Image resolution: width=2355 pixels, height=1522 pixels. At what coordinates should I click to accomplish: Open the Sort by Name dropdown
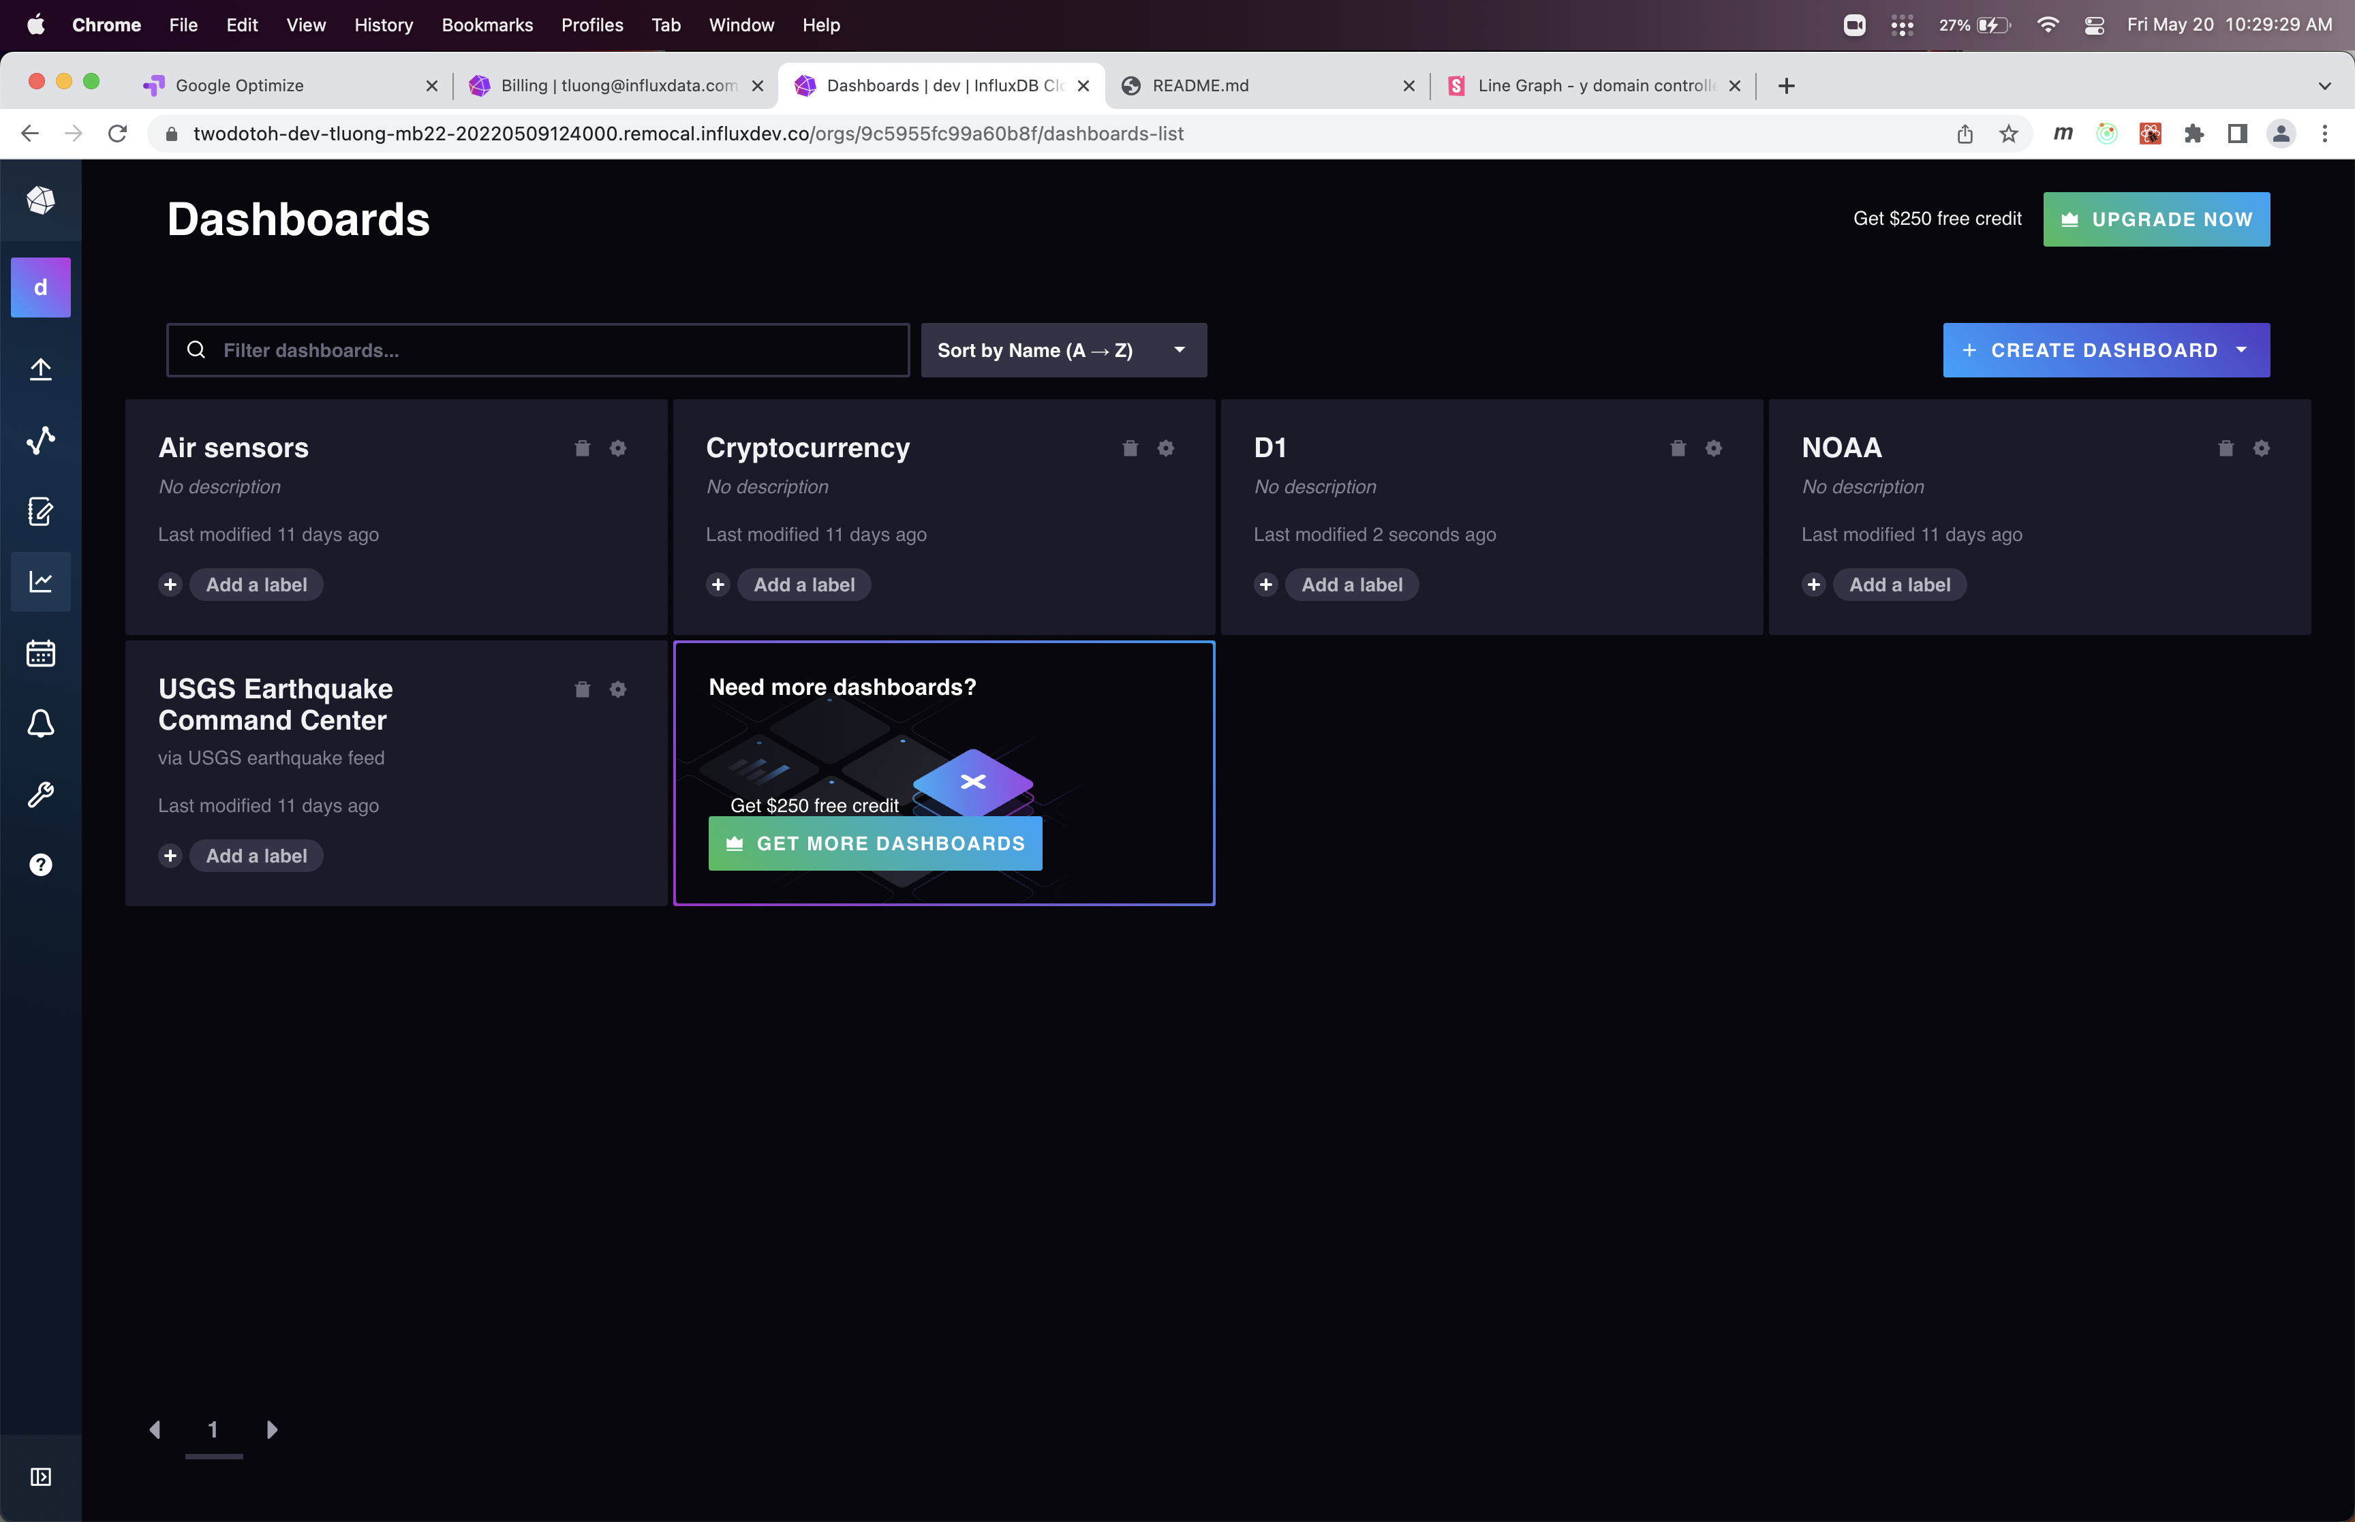click(1063, 350)
